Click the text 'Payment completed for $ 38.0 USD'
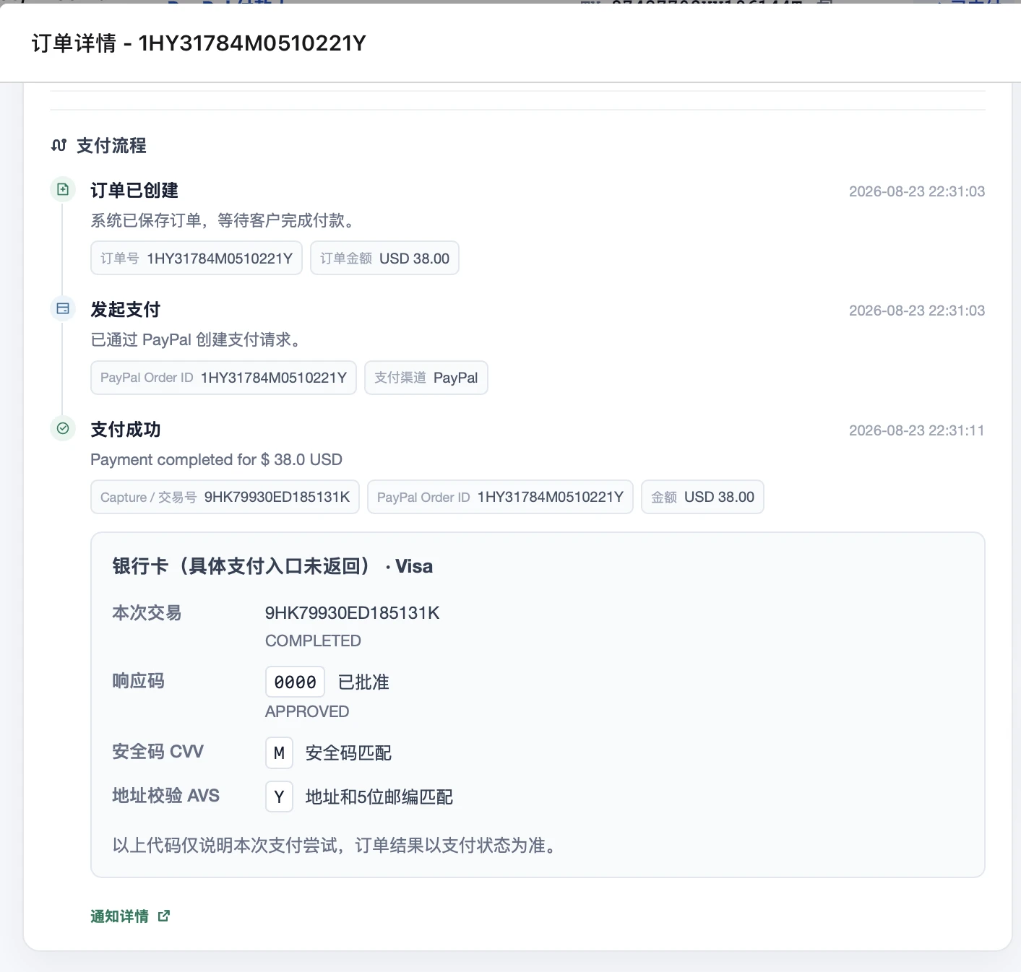Image resolution: width=1021 pixels, height=972 pixels. 217,459
